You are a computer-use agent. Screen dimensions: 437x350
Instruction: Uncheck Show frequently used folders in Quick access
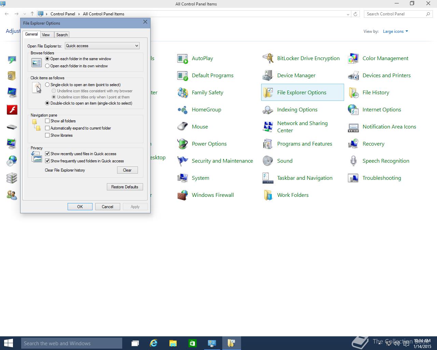point(47,161)
